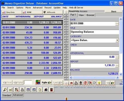Click the blank page new icon
This screenshot has width=124, height=101.
click(40, 90)
